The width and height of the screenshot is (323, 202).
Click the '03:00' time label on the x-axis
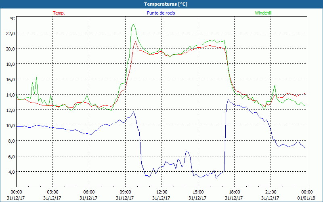click(53, 192)
